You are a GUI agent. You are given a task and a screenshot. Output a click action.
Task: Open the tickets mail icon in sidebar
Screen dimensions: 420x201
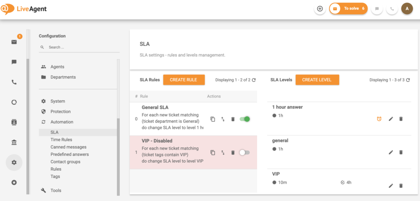[x=14, y=42]
